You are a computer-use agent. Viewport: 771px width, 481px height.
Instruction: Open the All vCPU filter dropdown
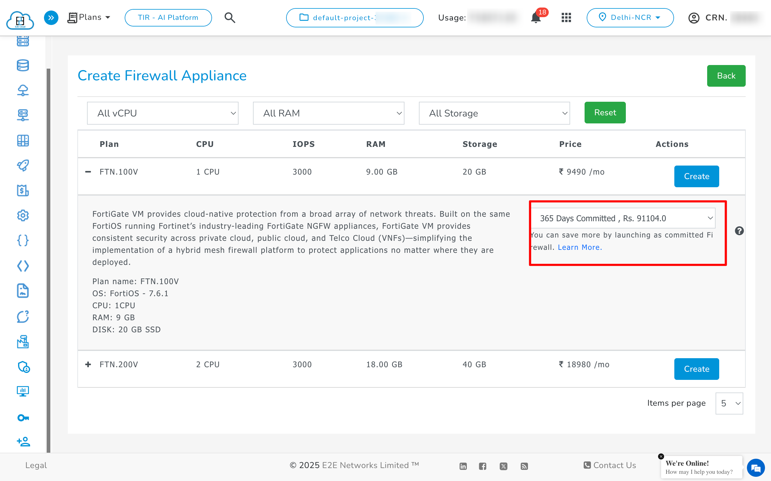[x=163, y=113]
